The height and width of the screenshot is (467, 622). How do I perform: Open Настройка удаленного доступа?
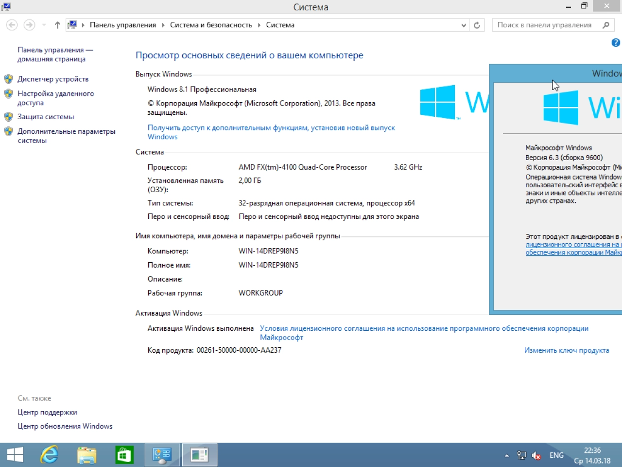tap(56, 98)
